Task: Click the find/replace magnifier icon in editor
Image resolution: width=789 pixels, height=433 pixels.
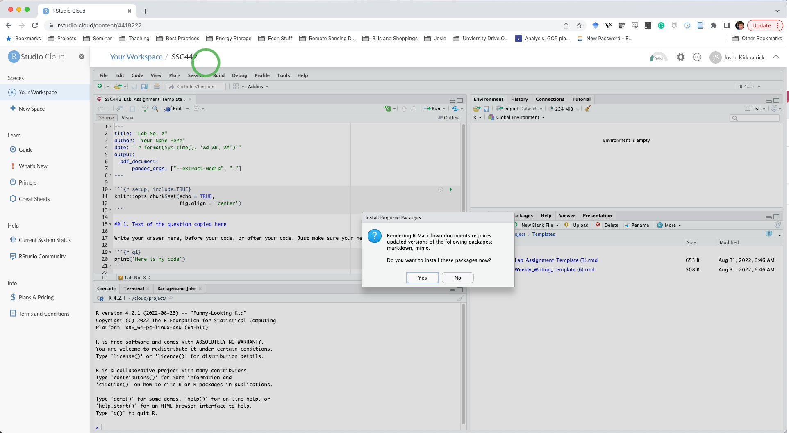Action: pyautogui.click(x=155, y=109)
